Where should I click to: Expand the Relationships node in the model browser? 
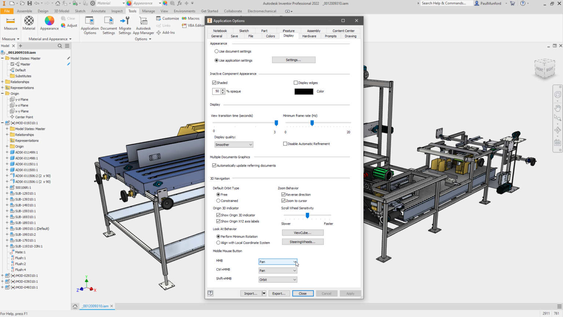tap(3, 81)
